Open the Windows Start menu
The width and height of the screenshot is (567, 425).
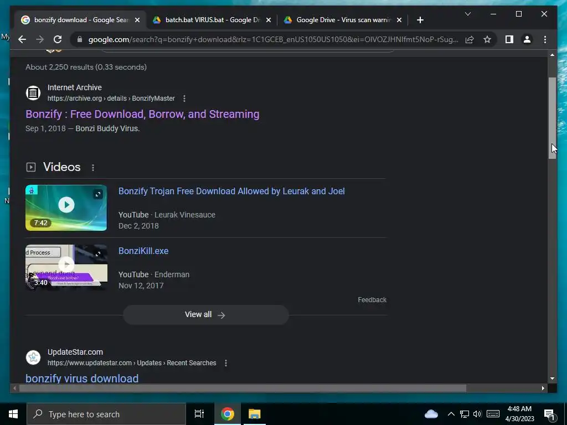[13, 414]
